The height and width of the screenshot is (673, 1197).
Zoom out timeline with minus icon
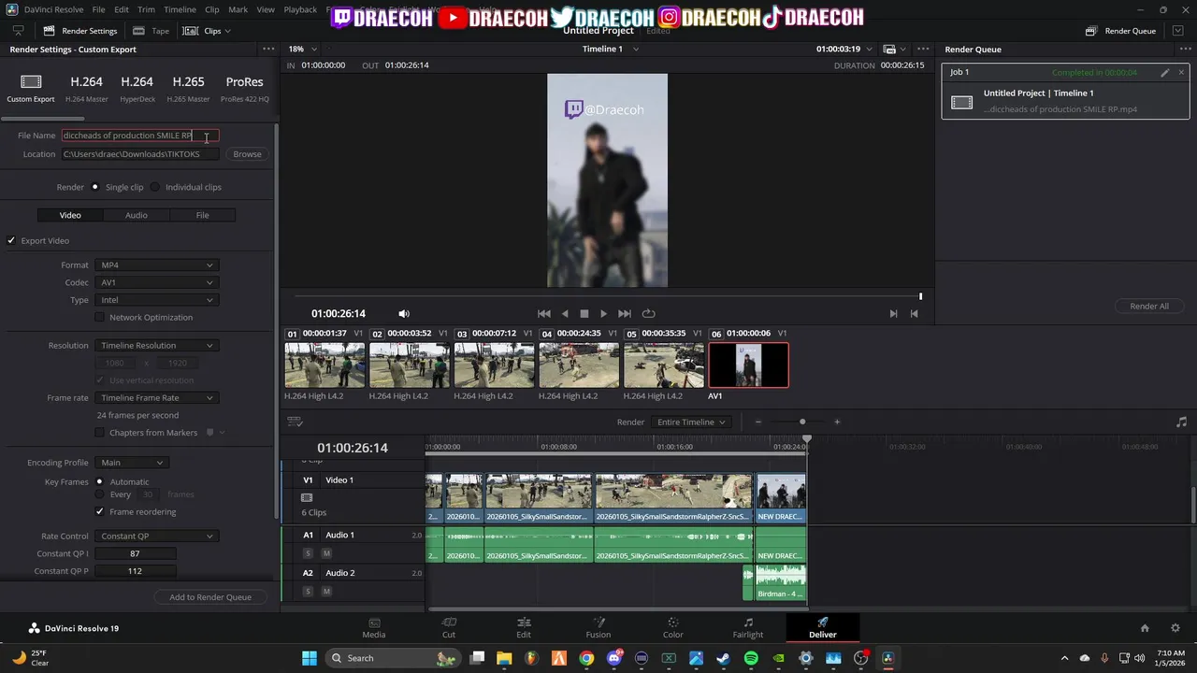coord(758,422)
